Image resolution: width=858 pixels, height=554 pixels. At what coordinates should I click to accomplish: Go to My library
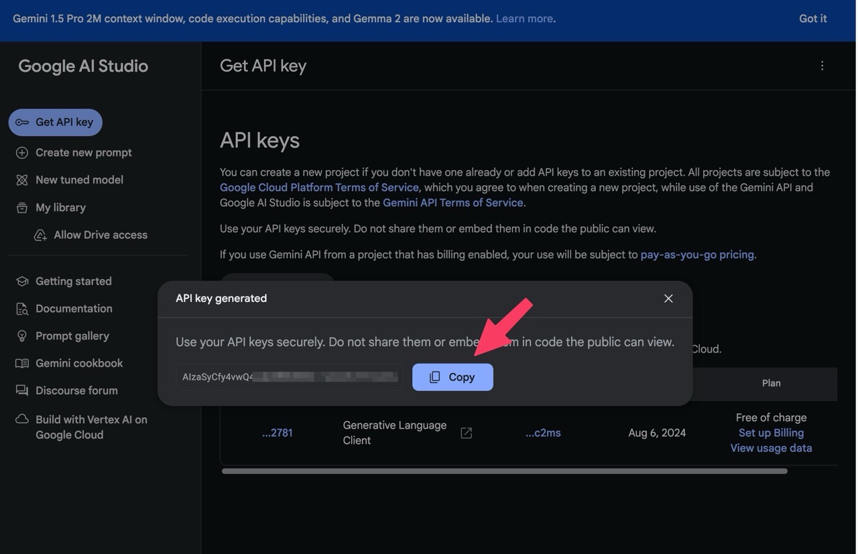click(x=60, y=208)
